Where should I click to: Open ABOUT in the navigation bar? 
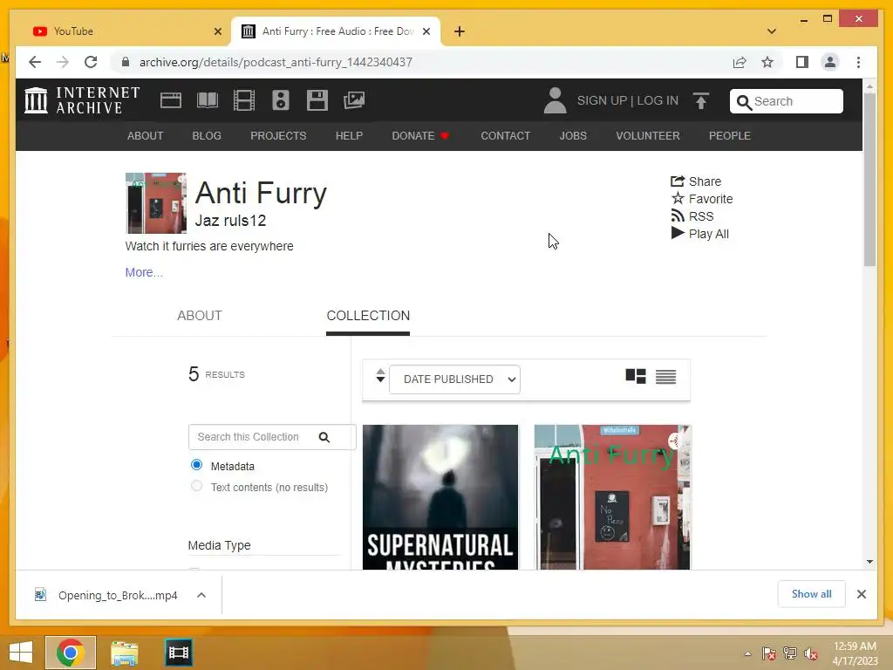(x=146, y=136)
